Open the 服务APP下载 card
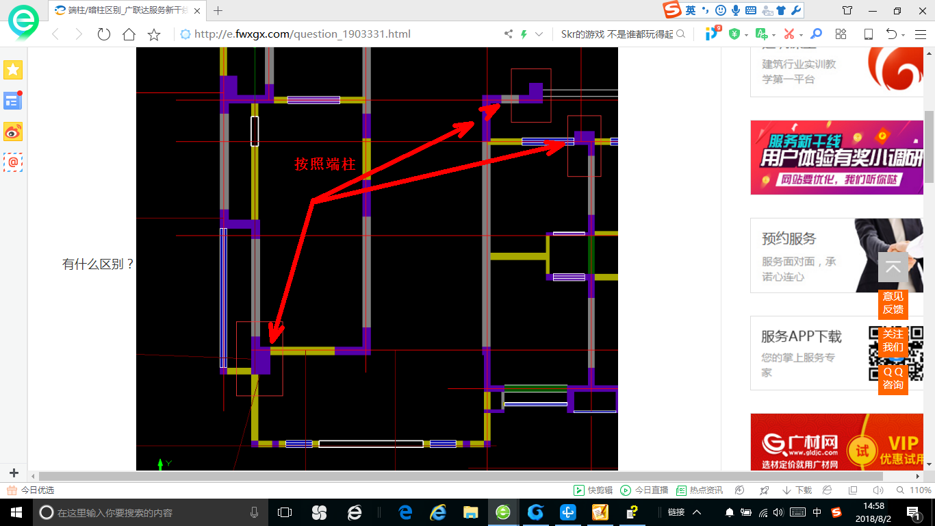 point(836,353)
